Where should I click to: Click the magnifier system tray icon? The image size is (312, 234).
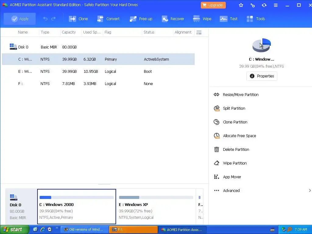point(289,229)
